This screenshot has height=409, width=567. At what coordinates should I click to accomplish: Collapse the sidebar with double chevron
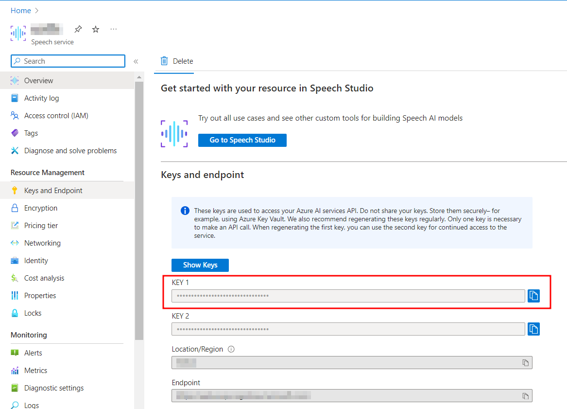pos(136,62)
